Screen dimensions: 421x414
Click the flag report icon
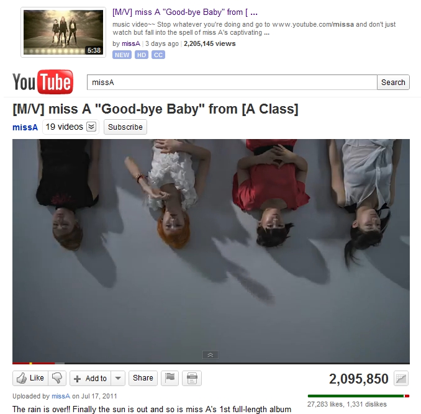tap(170, 379)
